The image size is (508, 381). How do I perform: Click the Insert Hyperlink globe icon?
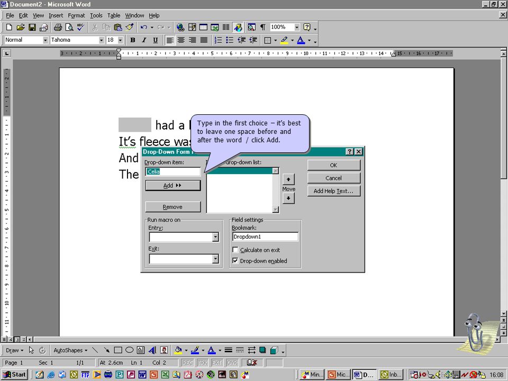pyautogui.click(x=180, y=27)
